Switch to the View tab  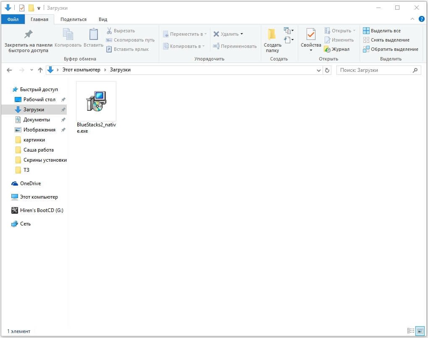(103, 19)
